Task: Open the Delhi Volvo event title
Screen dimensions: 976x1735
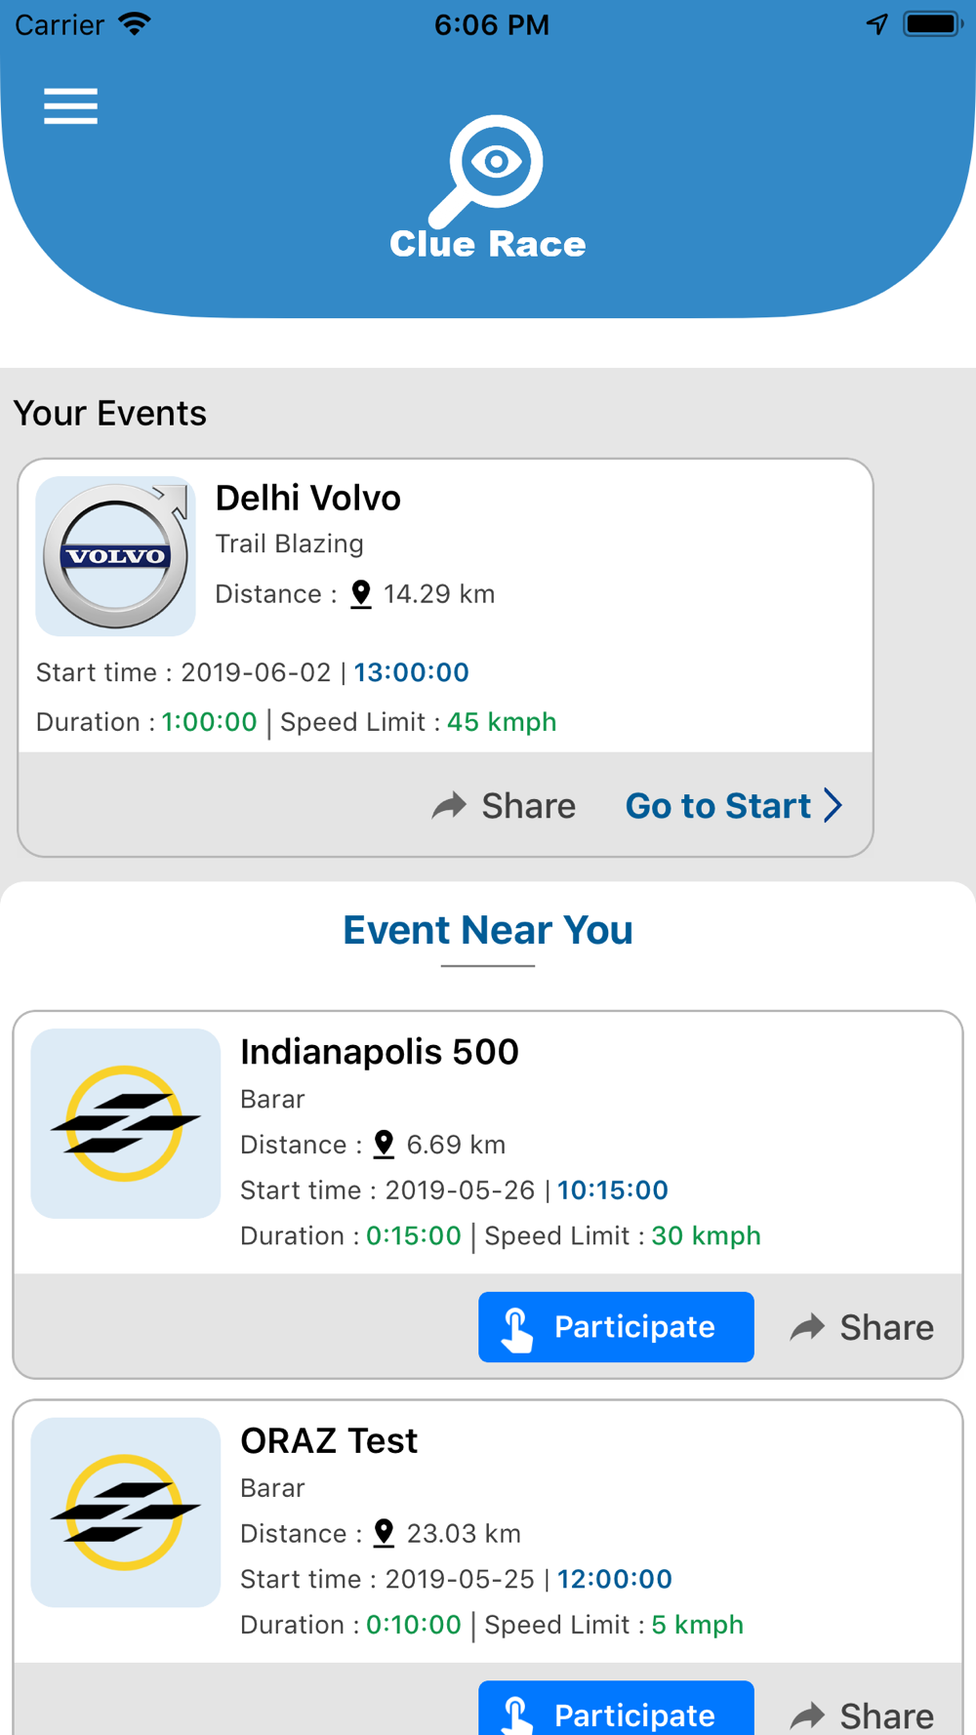Action: point(308,499)
